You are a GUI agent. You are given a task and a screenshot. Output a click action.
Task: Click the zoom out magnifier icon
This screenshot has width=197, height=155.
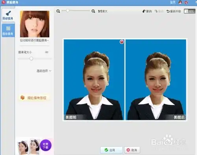click(58, 11)
